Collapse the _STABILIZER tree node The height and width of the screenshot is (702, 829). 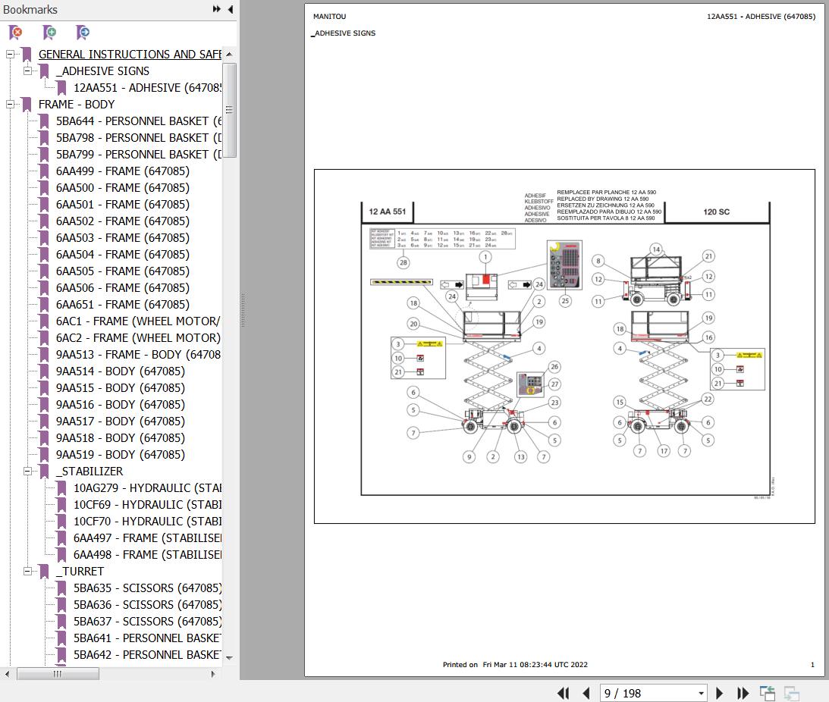28,472
